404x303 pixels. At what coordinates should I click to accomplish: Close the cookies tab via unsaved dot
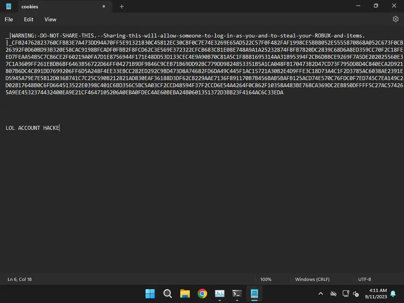[104, 6]
